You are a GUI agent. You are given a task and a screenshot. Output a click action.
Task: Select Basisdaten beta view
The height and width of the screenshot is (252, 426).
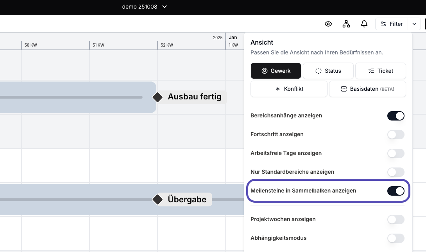point(367,89)
